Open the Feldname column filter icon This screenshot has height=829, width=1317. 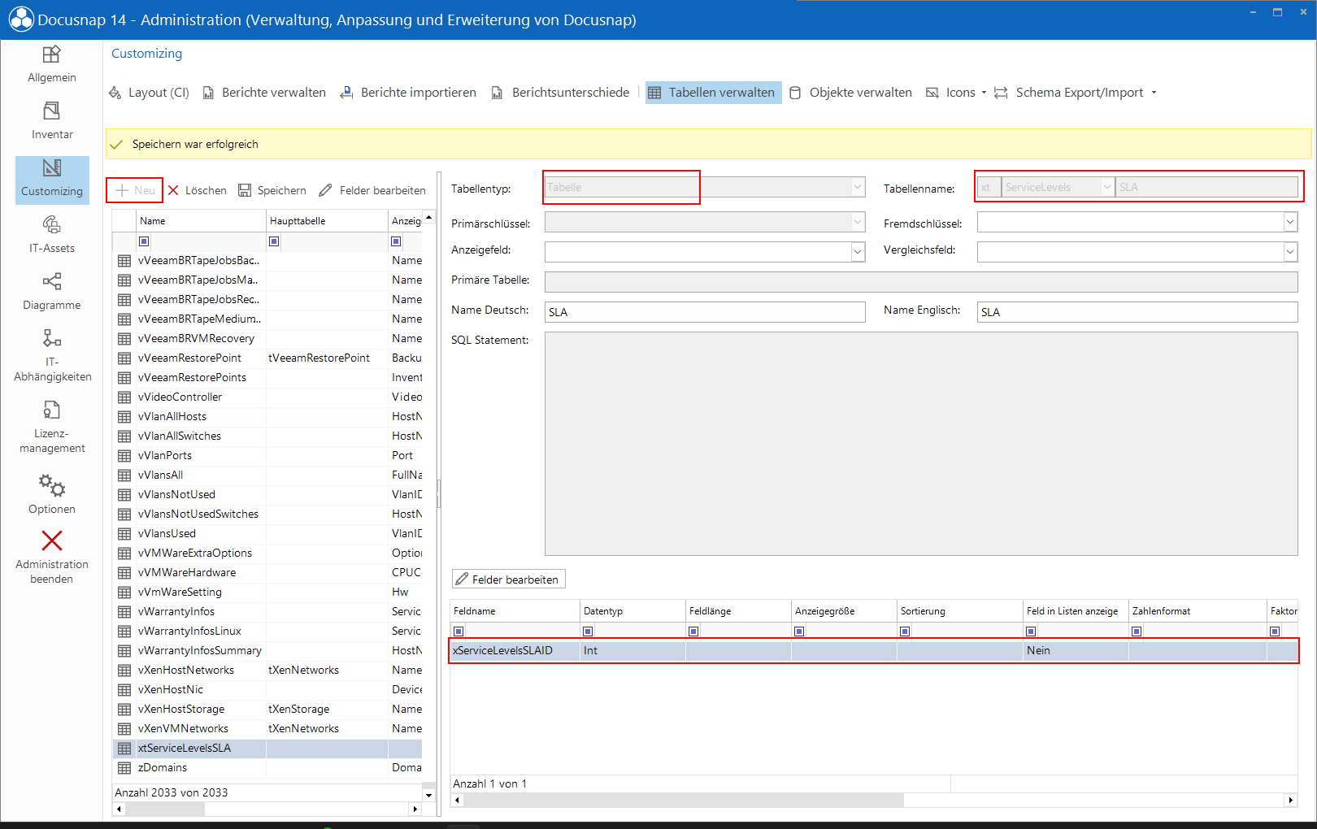459,632
